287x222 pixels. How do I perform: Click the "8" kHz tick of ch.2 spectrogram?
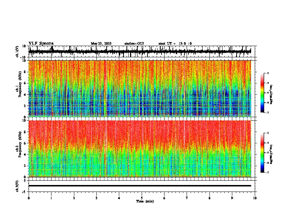click(25, 132)
